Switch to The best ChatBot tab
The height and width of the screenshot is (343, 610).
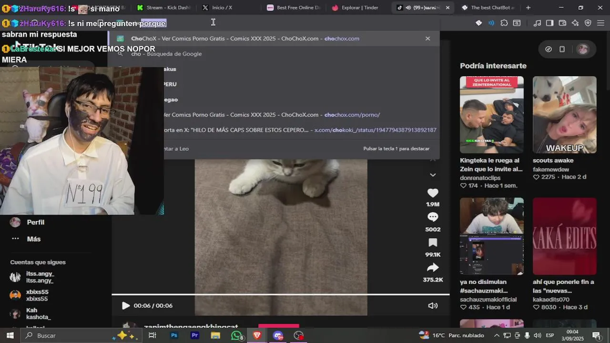488,8
